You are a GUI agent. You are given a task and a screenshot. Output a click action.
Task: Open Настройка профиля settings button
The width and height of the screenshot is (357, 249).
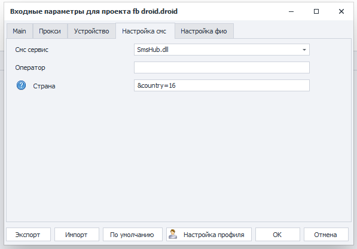[209, 235]
